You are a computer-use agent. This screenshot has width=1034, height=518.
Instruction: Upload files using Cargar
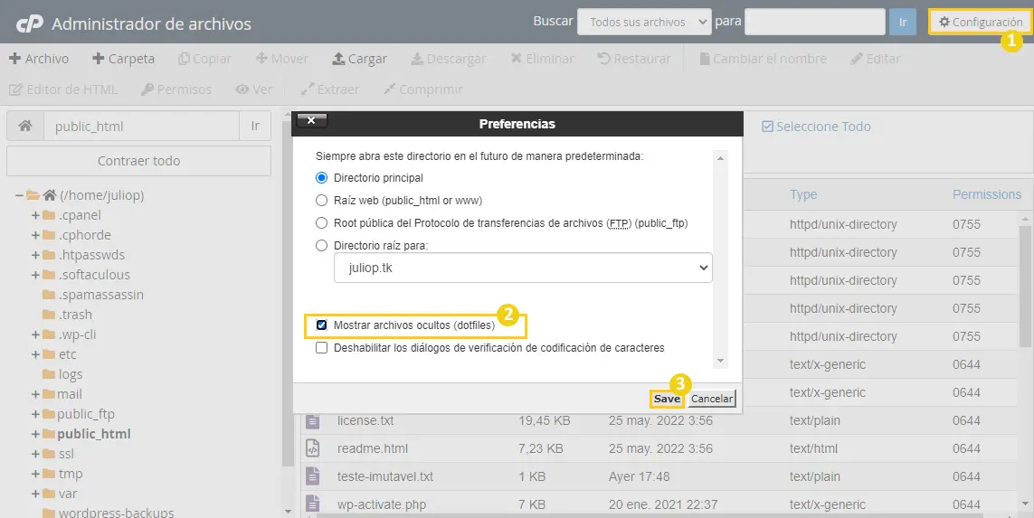coord(359,59)
